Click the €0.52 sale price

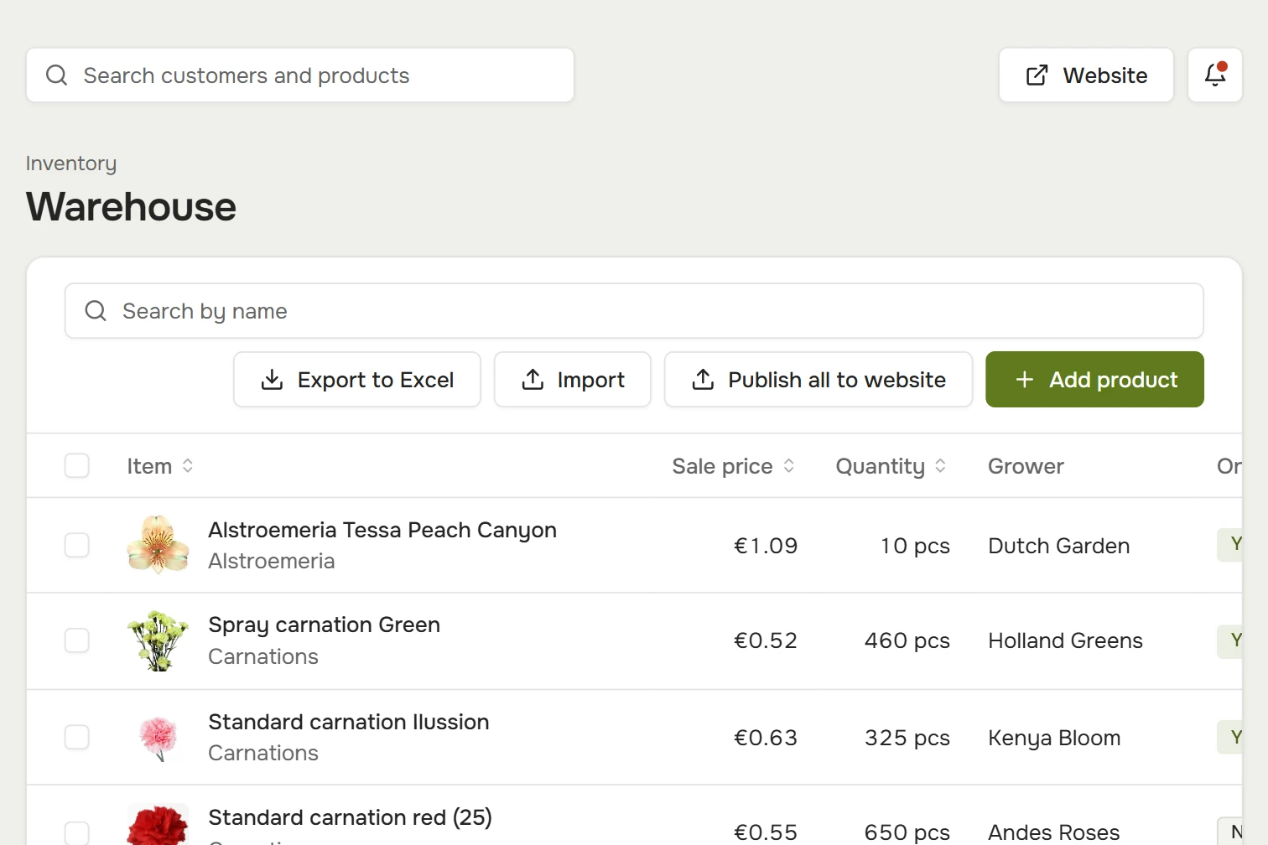(766, 640)
